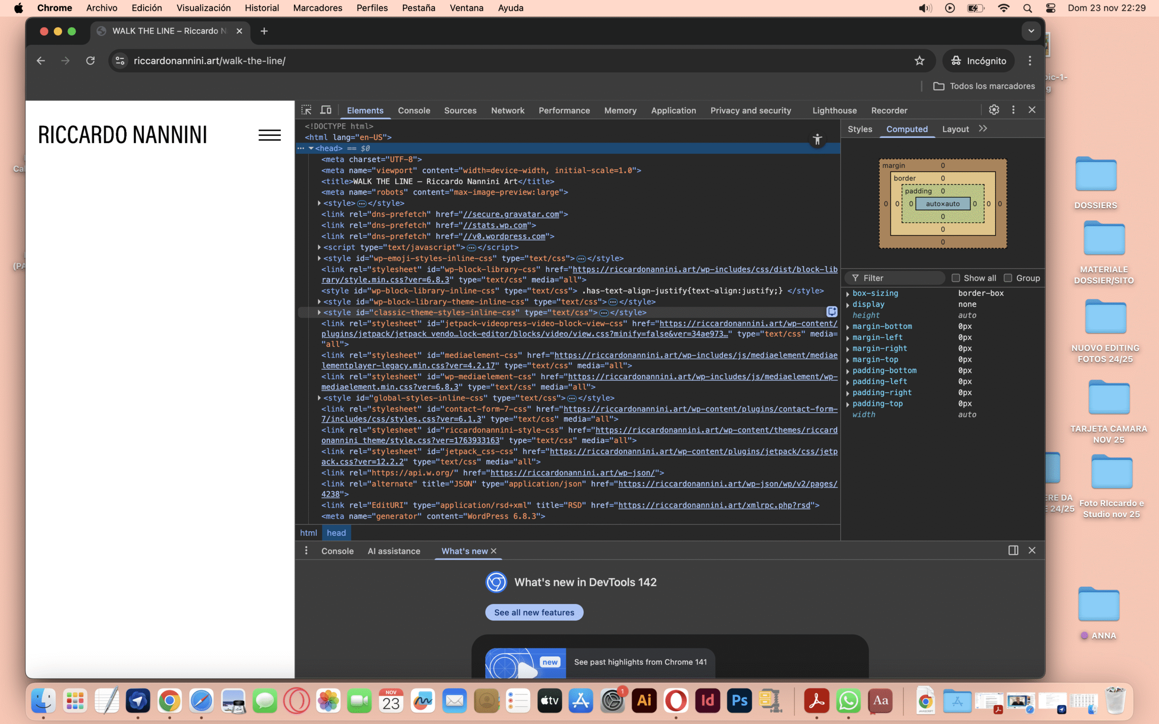Expand the global-styles-inline-css style node
This screenshot has height=724, width=1159.
(319, 398)
